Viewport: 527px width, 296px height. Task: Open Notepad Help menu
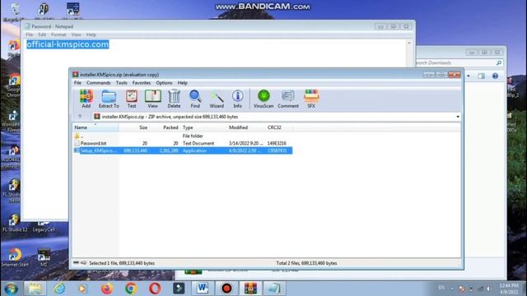(91, 35)
